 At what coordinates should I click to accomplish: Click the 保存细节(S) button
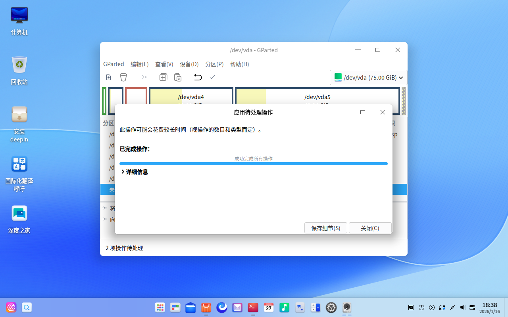click(325, 228)
